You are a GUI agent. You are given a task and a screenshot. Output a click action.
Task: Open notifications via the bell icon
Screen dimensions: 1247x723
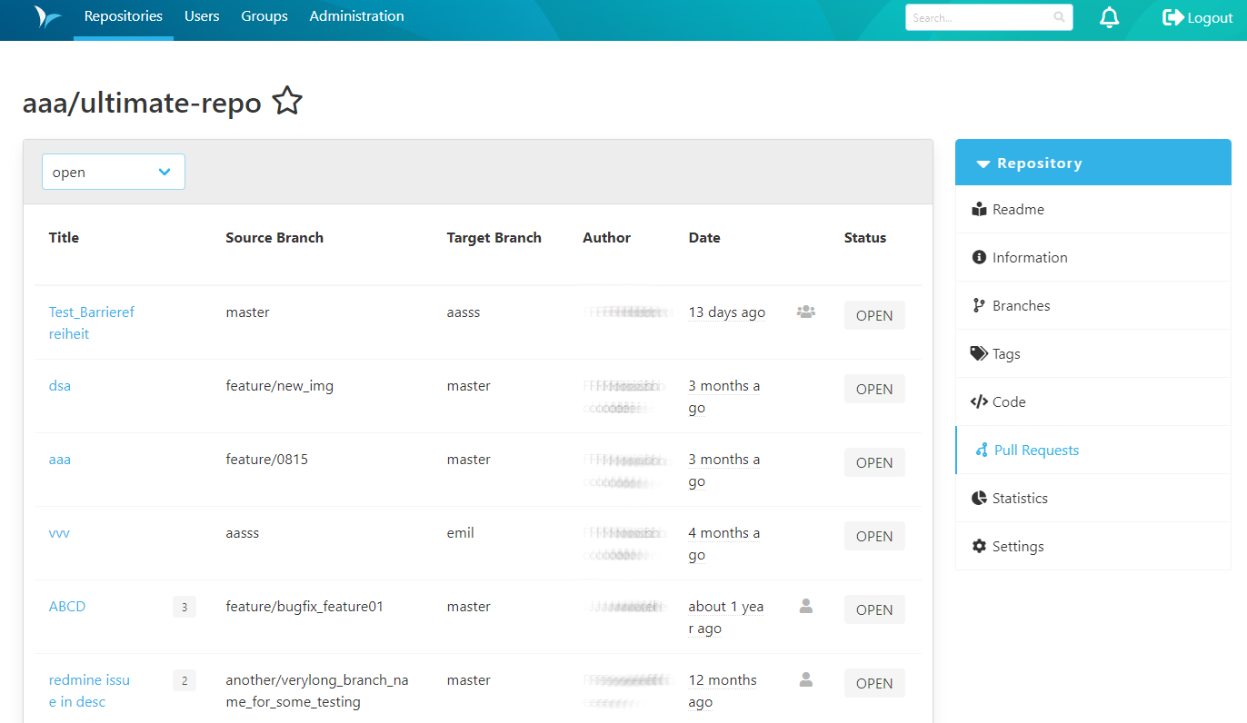pos(1110,17)
